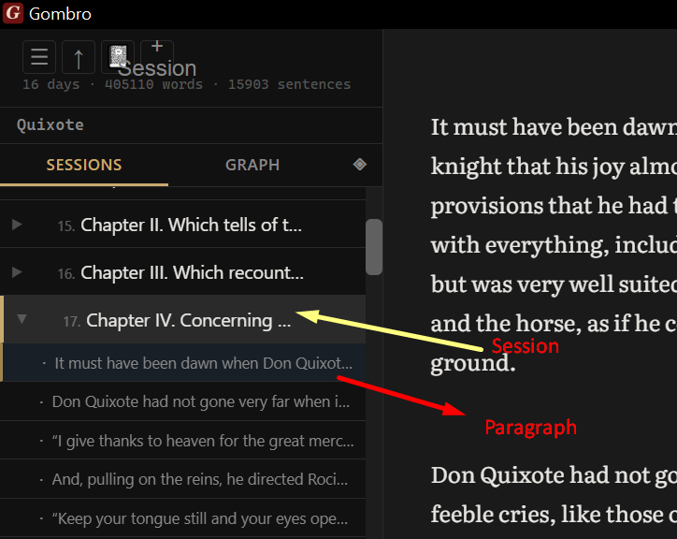This screenshot has height=539, width=677.
Task: Select session 15 Chapter II title
Action: coord(191,225)
